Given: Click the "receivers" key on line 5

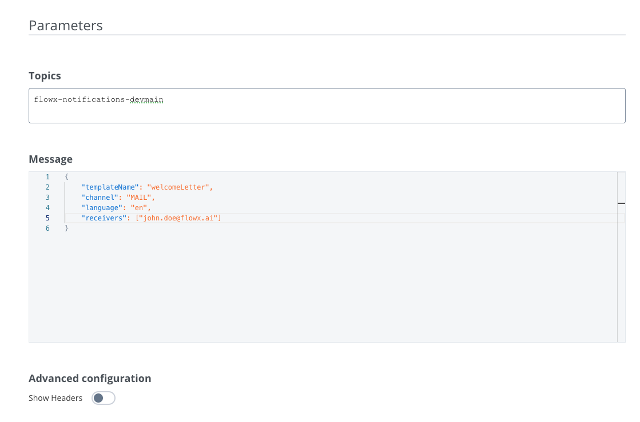Looking at the screenshot, I should (x=104, y=218).
